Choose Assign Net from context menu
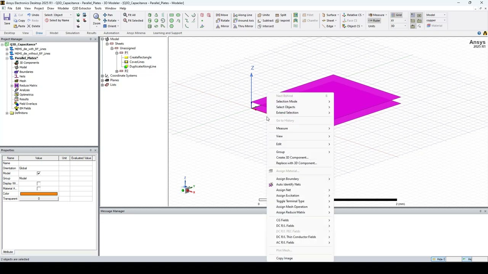Image resolution: width=488 pixels, height=274 pixels. tap(300, 190)
